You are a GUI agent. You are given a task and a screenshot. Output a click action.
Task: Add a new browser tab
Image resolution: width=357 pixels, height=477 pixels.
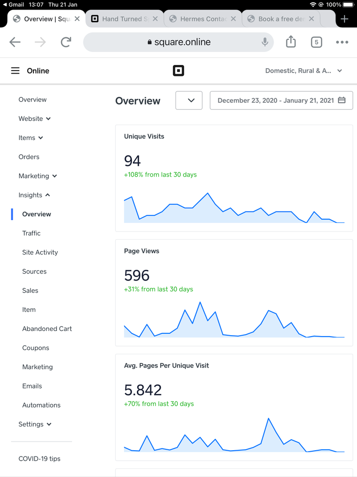[344, 19]
